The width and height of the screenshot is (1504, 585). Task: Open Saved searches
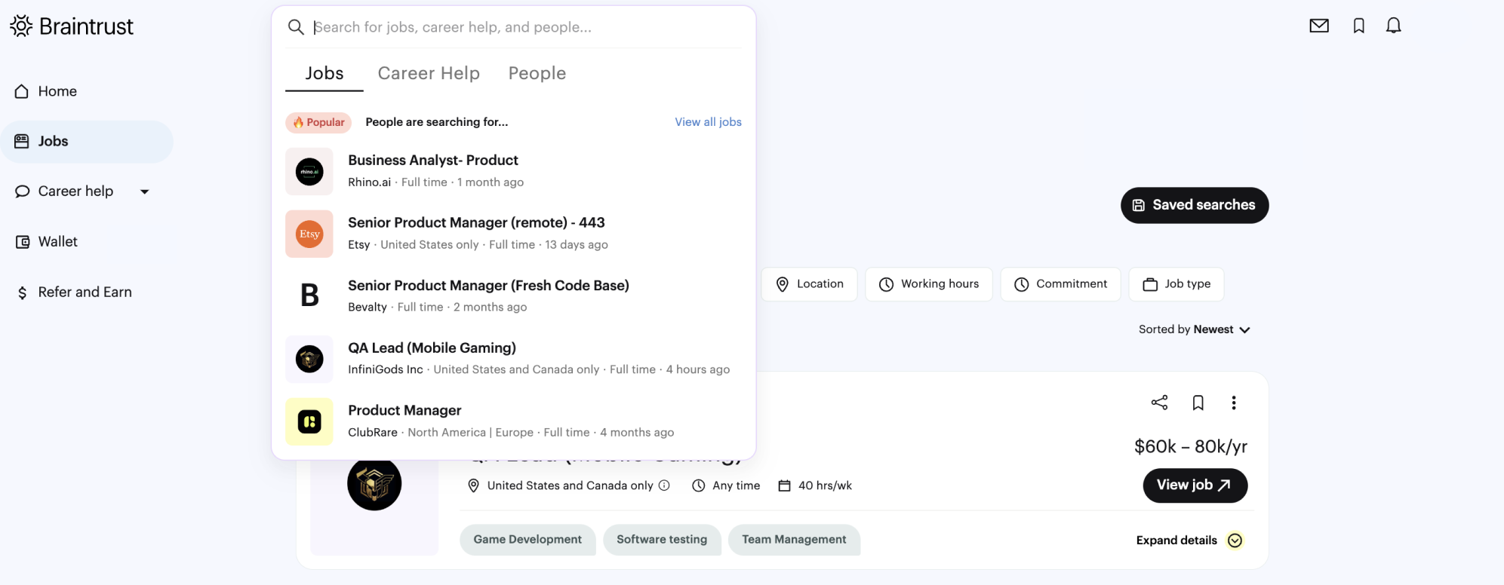pos(1194,205)
